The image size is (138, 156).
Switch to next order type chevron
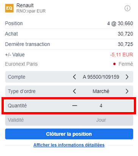(x=127, y=91)
